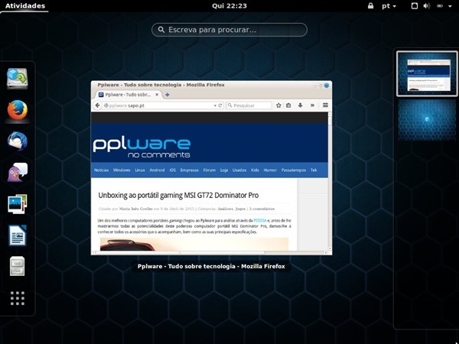Click the screen lock icon in top bar
Image resolution: width=459 pixels, height=344 pixels.
370,5
